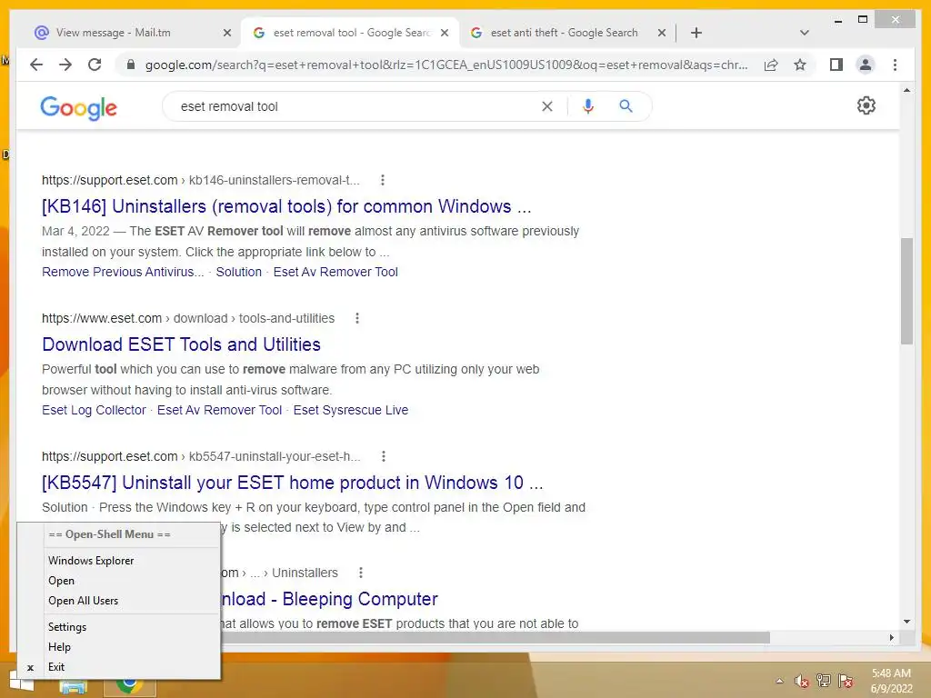Open the Bleeping Computer download result

click(x=329, y=599)
